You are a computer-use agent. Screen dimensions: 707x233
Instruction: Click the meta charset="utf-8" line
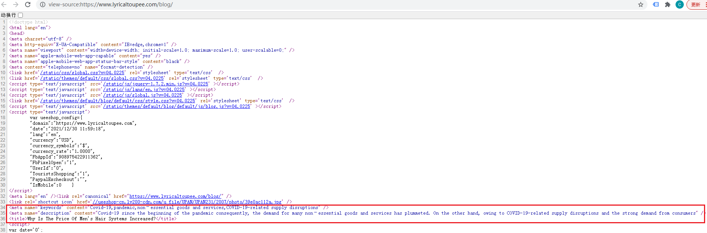pyautogui.click(x=40, y=39)
